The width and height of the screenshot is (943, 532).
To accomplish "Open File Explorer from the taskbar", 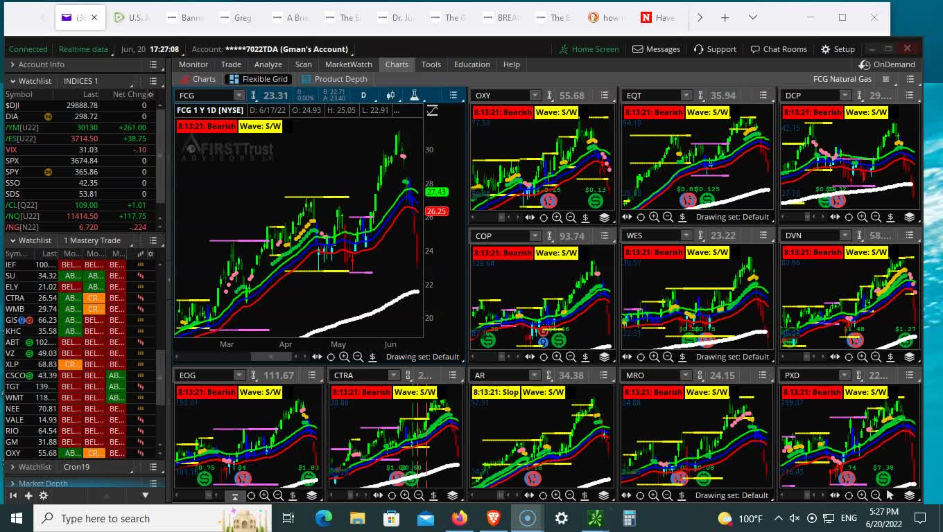I will click(x=357, y=518).
